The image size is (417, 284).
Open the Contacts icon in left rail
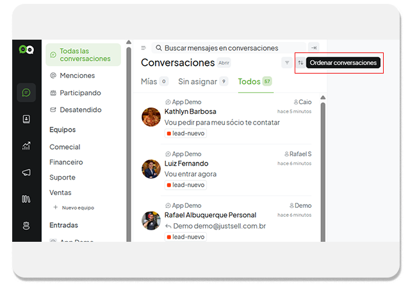pos(26,119)
